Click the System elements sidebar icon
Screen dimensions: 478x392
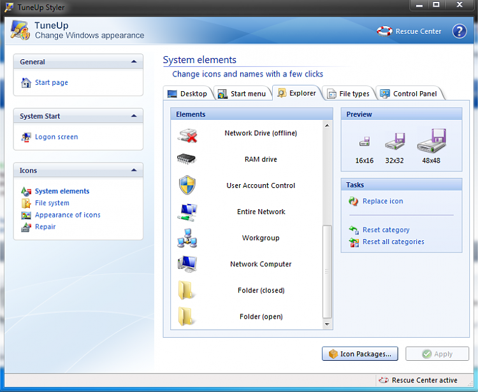pyautogui.click(x=26, y=191)
